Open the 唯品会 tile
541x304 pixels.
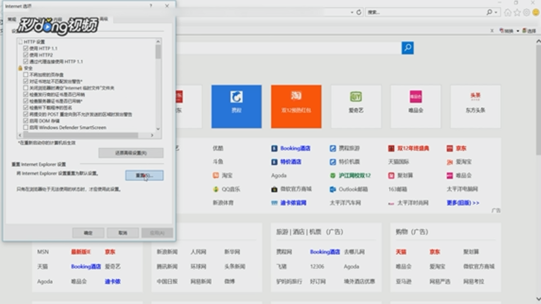416,106
